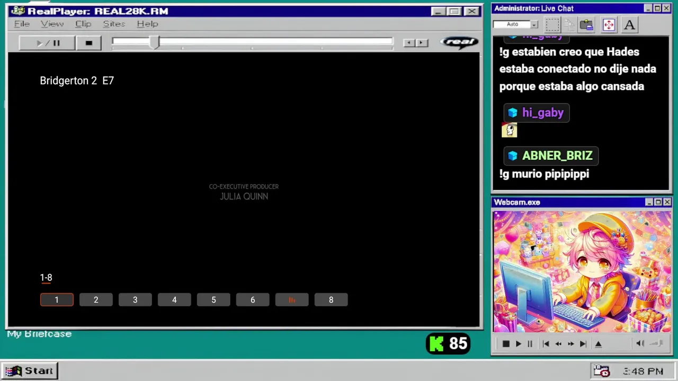The width and height of the screenshot is (678, 381).
Task: Click the briefcase folder icon in Live Chat
Action: pos(586,24)
